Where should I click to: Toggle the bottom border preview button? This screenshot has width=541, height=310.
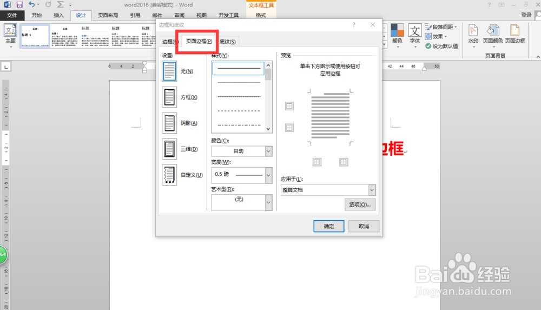click(x=289, y=128)
